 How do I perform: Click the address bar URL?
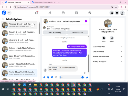click(33, 7)
